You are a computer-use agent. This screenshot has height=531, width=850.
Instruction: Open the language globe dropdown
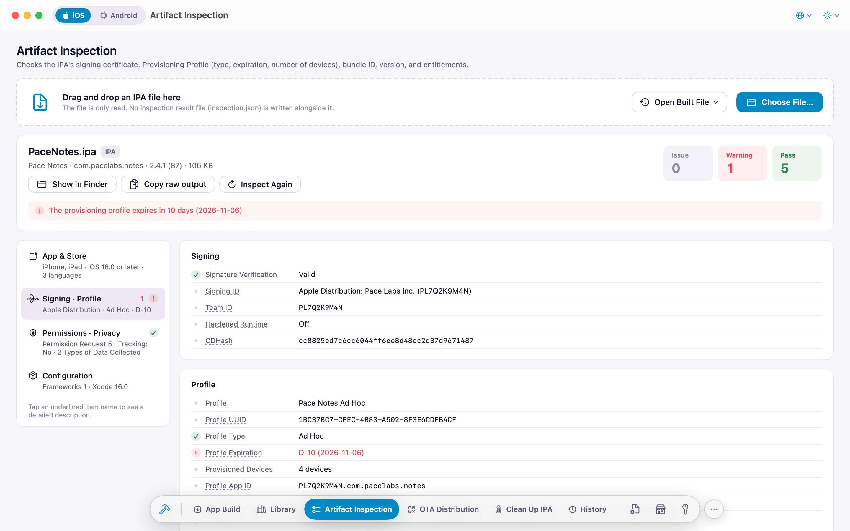tap(804, 15)
